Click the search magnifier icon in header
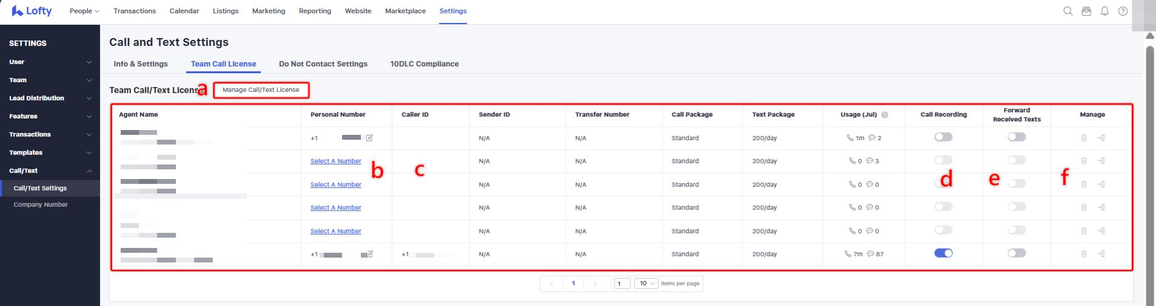The width and height of the screenshot is (1156, 306). pos(1068,11)
